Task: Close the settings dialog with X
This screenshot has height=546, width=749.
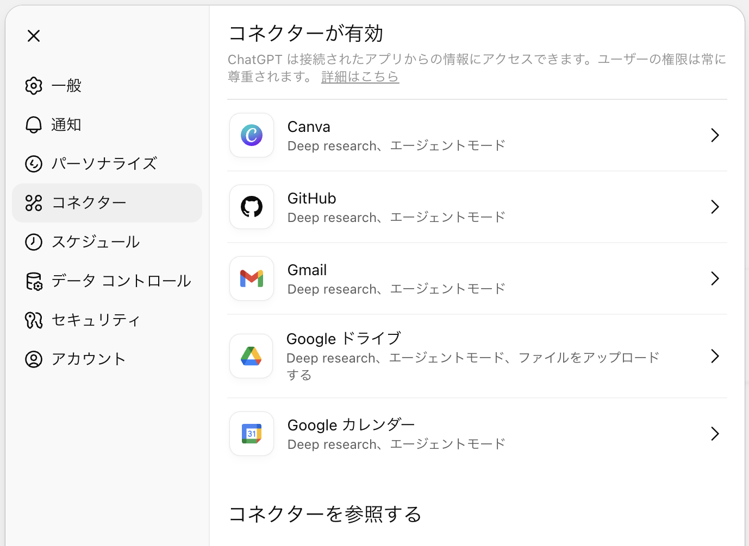Action: (x=34, y=36)
